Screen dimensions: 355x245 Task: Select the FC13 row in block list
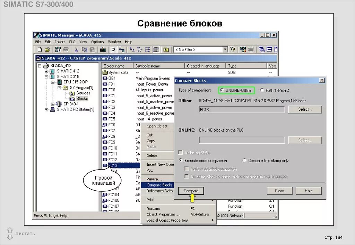coord(122,165)
